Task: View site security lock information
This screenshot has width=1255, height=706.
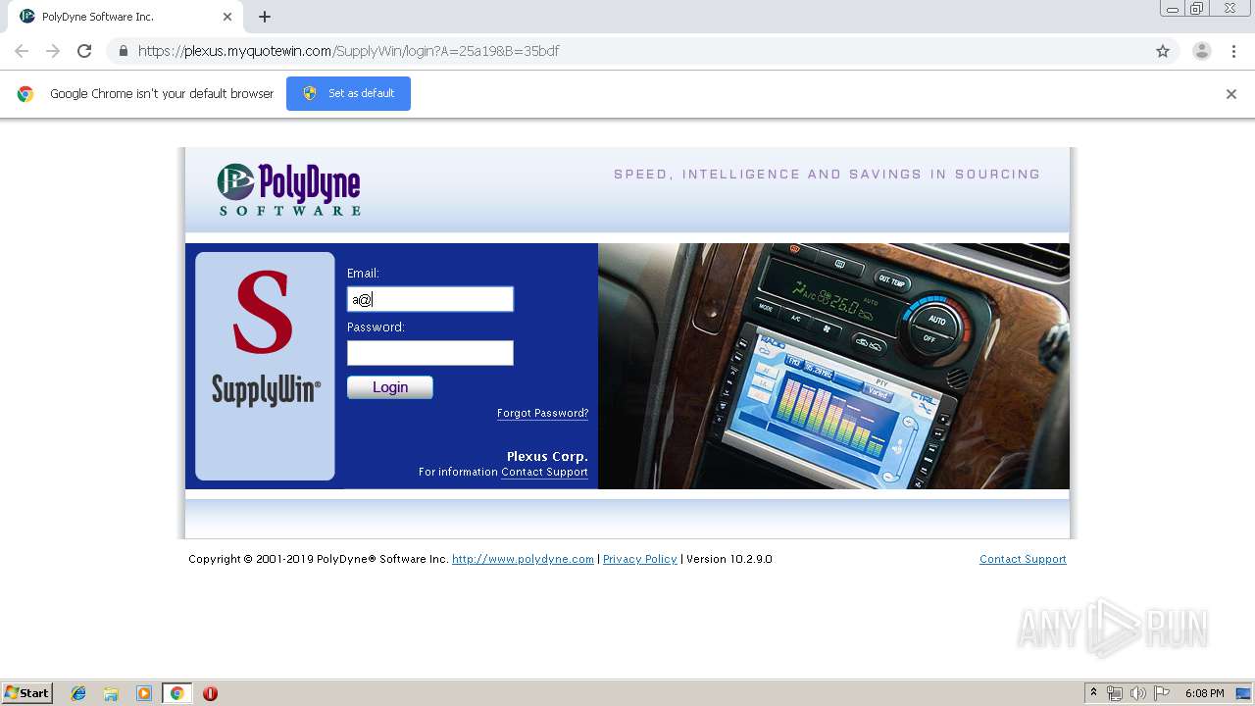Action: pyautogui.click(x=123, y=51)
